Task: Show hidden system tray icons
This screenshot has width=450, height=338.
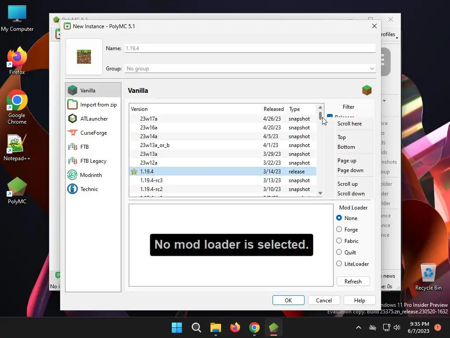Action: pos(359,327)
